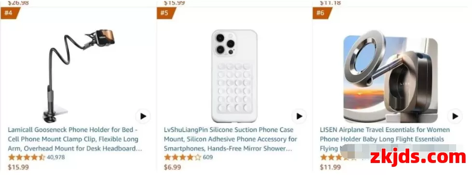Play the silicone suction case video
472x175 pixels.
point(299,116)
